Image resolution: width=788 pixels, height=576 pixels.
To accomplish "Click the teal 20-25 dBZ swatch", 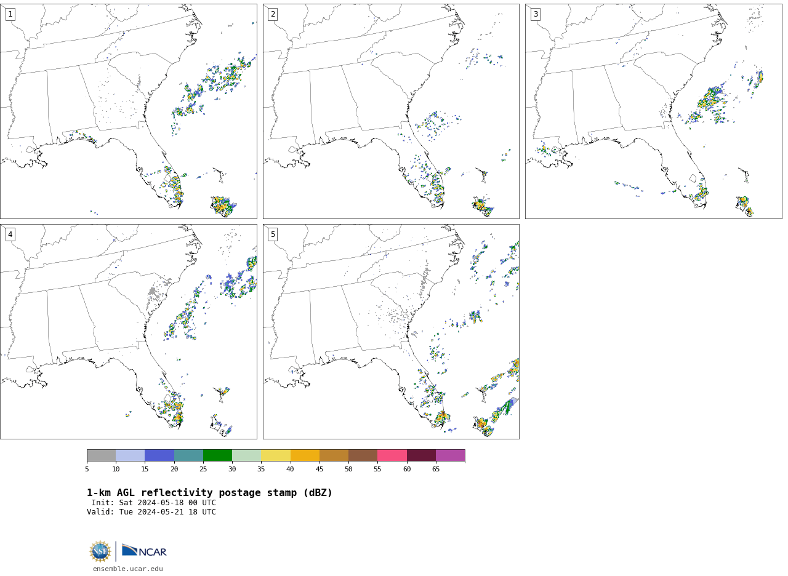I will click(x=188, y=455).
